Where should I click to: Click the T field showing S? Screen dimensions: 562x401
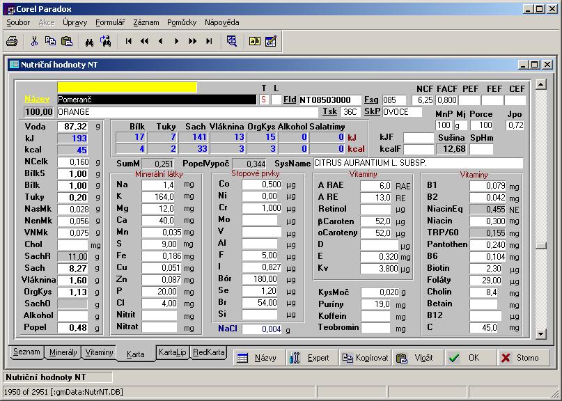[264, 100]
